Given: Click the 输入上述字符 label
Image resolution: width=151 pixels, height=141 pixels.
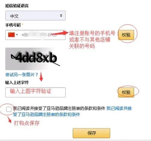Looking at the screenshot, I should point(17,82).
